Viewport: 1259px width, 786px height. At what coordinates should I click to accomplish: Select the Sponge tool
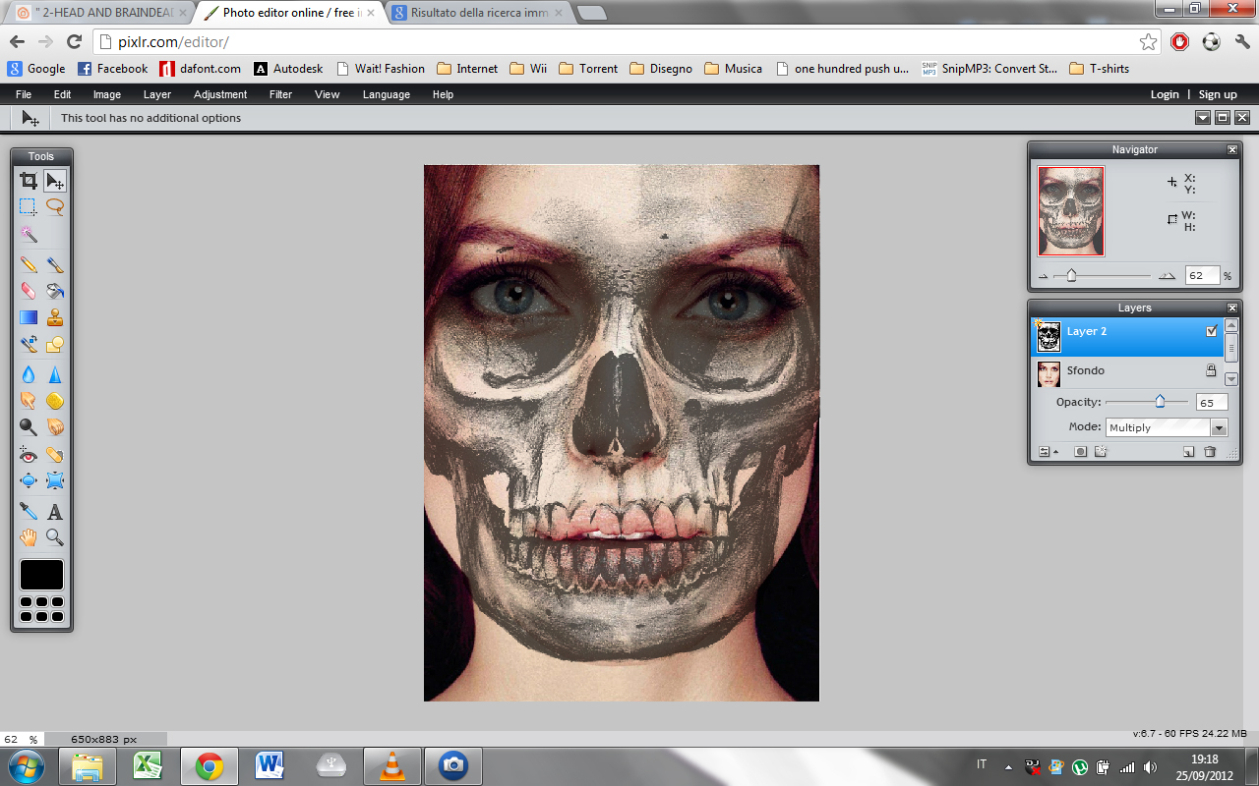55,401
